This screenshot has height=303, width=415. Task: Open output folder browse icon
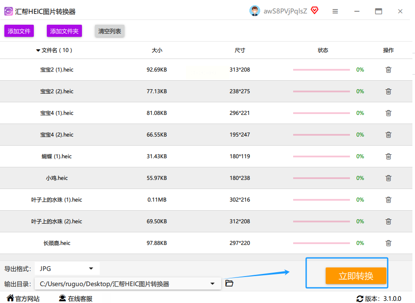(x=229, y=283)
